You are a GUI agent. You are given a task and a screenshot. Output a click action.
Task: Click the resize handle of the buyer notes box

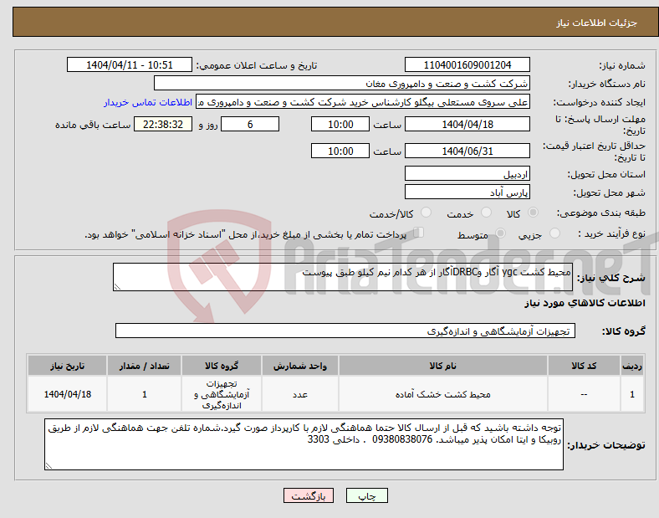(49, 466)
